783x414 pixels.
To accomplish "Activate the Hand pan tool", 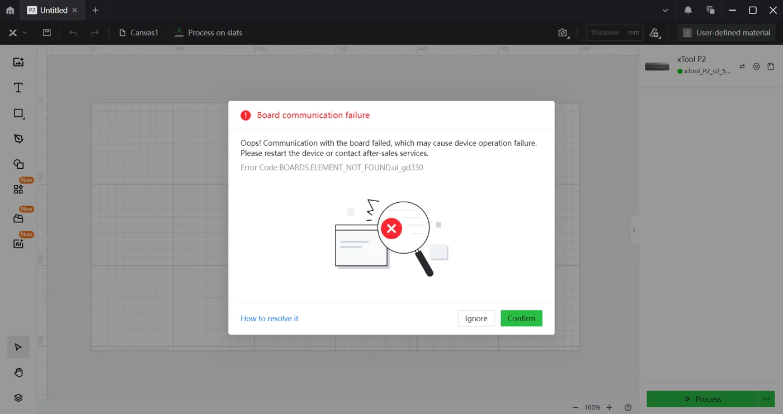I will 18,373.
